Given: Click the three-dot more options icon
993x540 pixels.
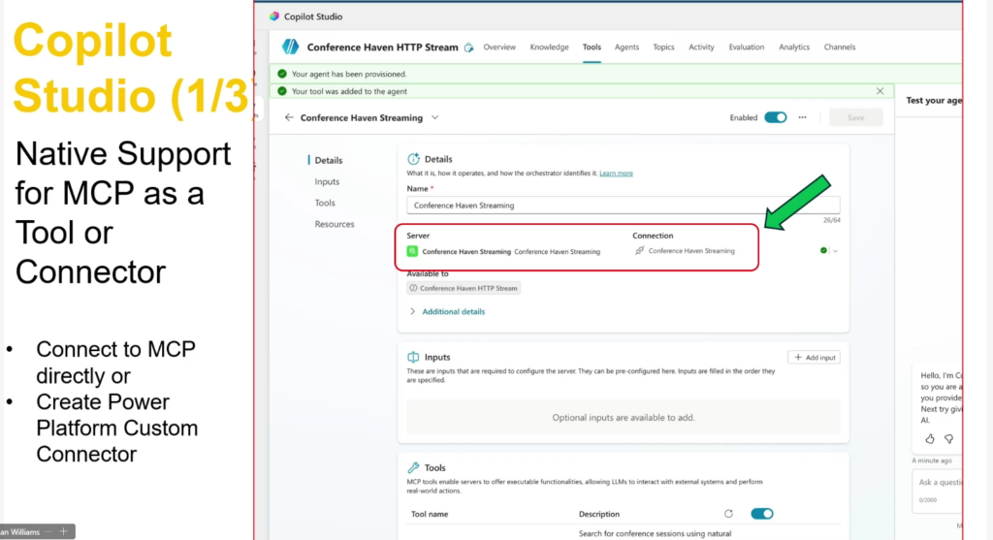Looking at the screenshot, I should pyautogui.click(x=802, y=117).
